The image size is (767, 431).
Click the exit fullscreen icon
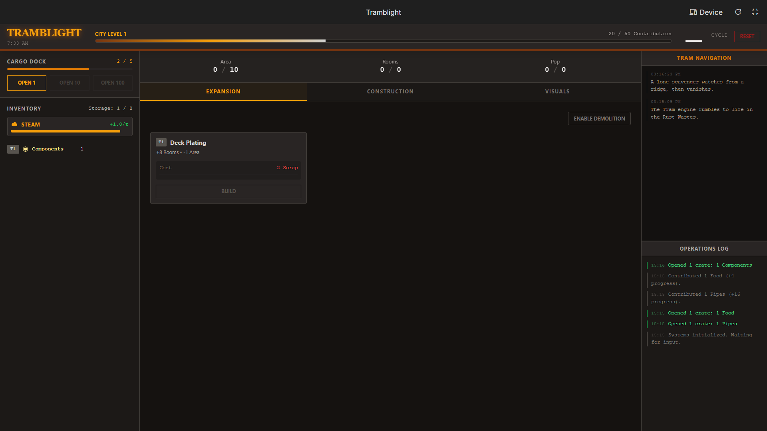[x=755, y=12]
